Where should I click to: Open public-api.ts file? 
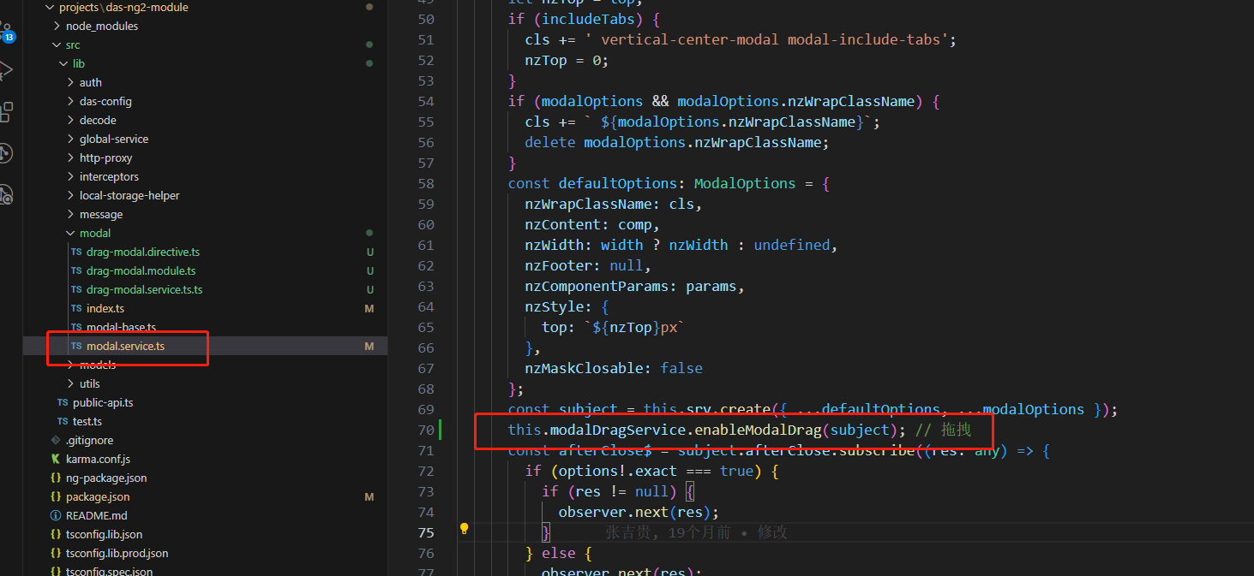103,402
